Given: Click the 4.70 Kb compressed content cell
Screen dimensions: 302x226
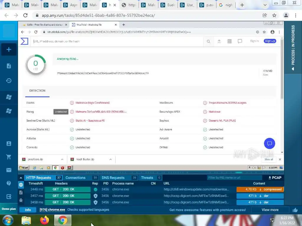Looking at the screenshot, I should (x=260, y=189).
